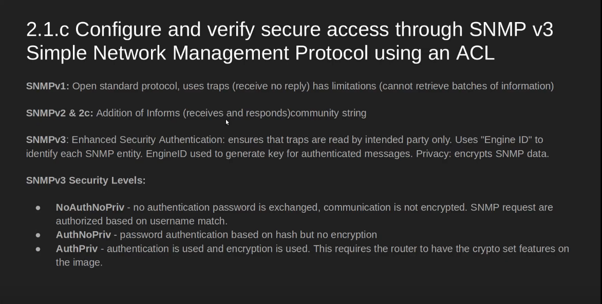Click the bullet point beside AuthPriv

coord(38,249)
